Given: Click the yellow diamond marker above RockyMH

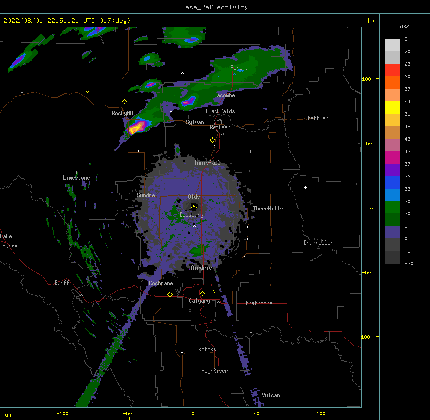Looking at the screenshot, I should pyautogui.click(x=125, y=102).
